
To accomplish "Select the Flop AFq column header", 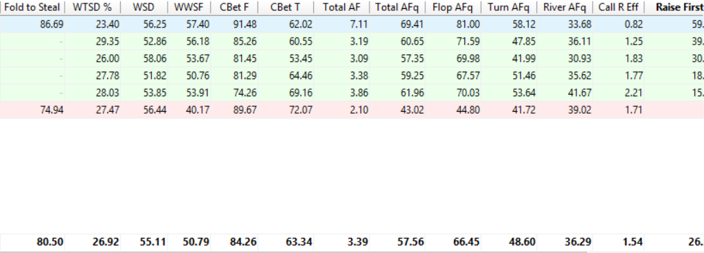I will pyautogui.click(x=453, y=7).
